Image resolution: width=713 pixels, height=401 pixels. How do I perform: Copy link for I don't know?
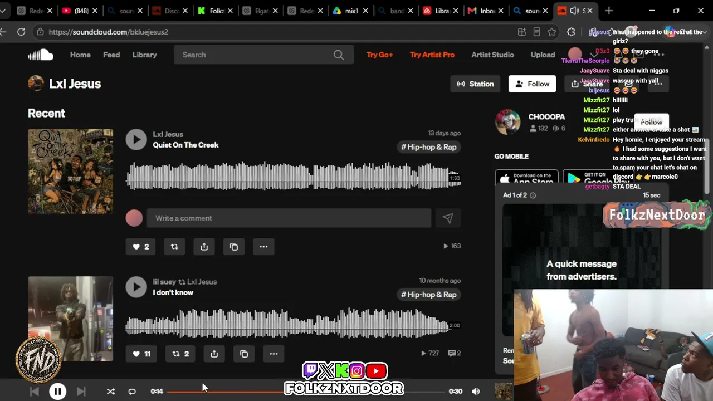point(244,354)
